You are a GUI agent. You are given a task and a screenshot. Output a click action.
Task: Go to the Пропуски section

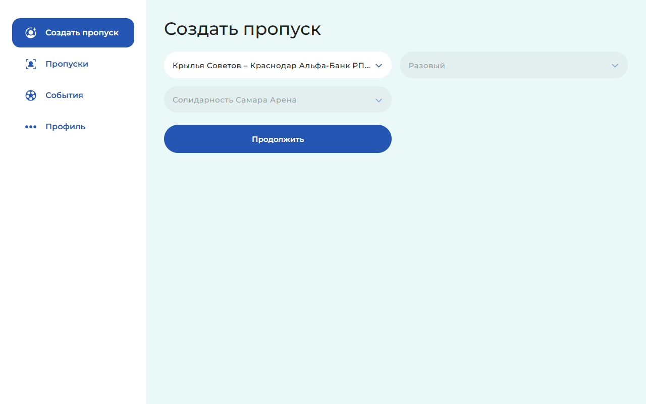point(67,64)
